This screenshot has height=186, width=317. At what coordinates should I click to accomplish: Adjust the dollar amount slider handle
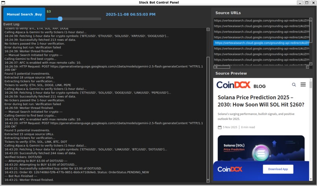pos(60,19)
